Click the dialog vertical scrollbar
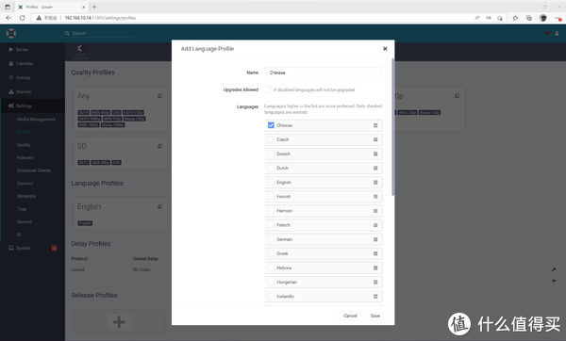566x341 pixels. click(x=392, y=127)
